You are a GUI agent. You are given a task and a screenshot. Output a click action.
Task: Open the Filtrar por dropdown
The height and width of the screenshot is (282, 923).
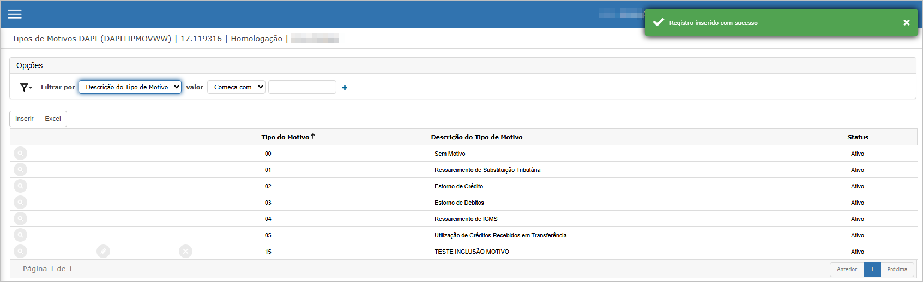(x=130, y=87)
